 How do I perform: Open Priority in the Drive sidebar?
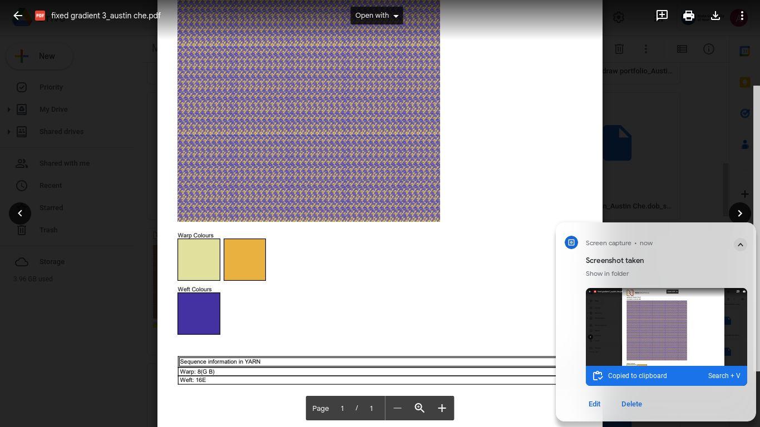click(51, 87)
